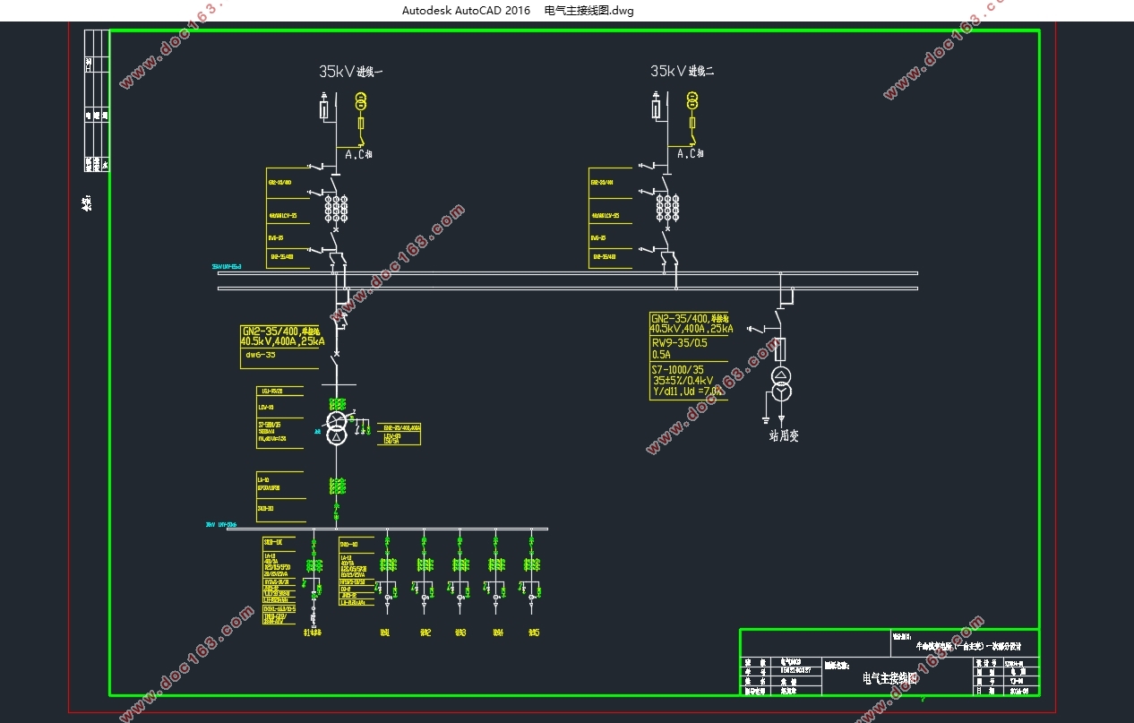
Task: Select the station transformer symbol above 站用变
Action: pyautogui.click(x=782, y=383)
